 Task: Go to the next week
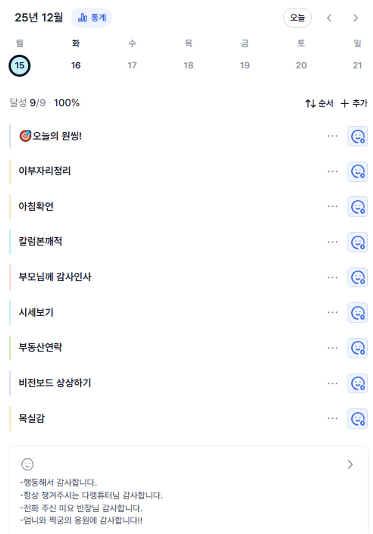coord(355,18)
